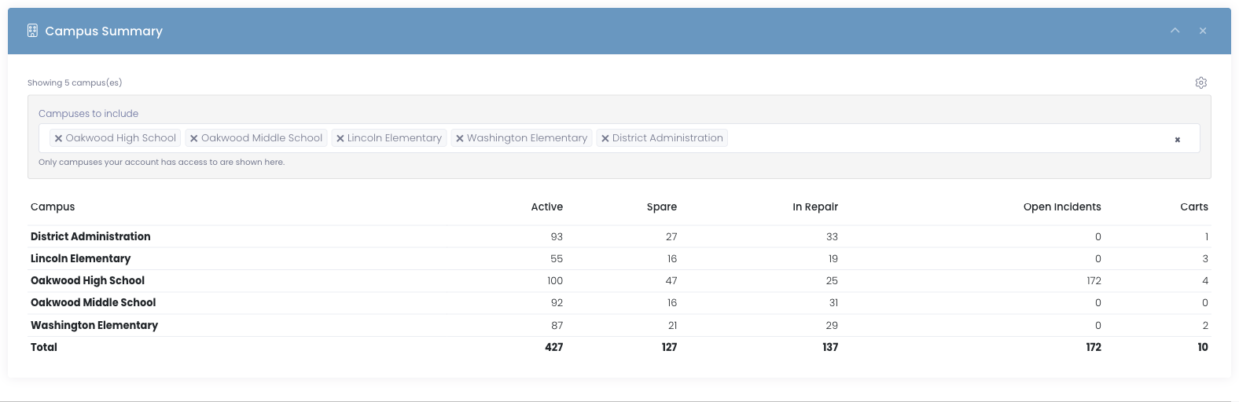The image size is (1239, 402).
Task: Click Lincoln Elementary active value 55
Action: [557, 258]
